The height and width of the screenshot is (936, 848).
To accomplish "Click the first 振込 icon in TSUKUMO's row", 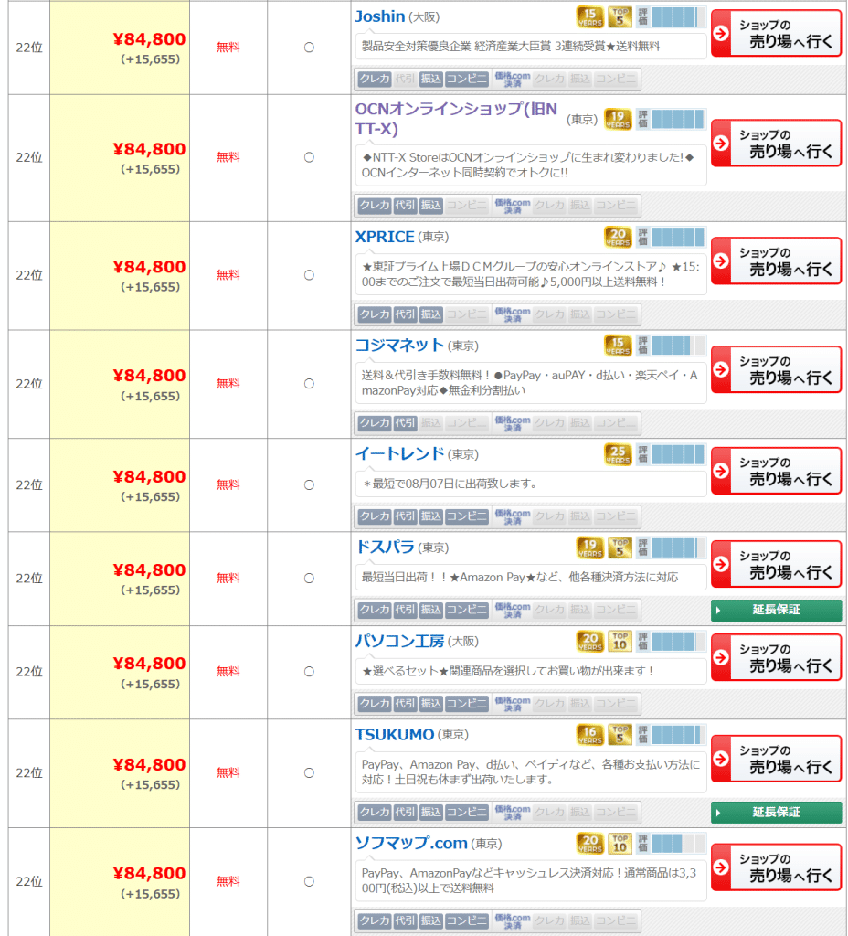I will click(431, 812).
